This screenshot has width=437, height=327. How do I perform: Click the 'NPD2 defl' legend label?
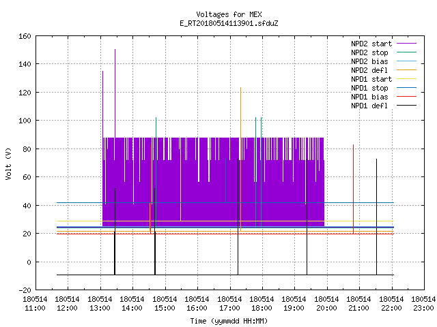point(369,70)
